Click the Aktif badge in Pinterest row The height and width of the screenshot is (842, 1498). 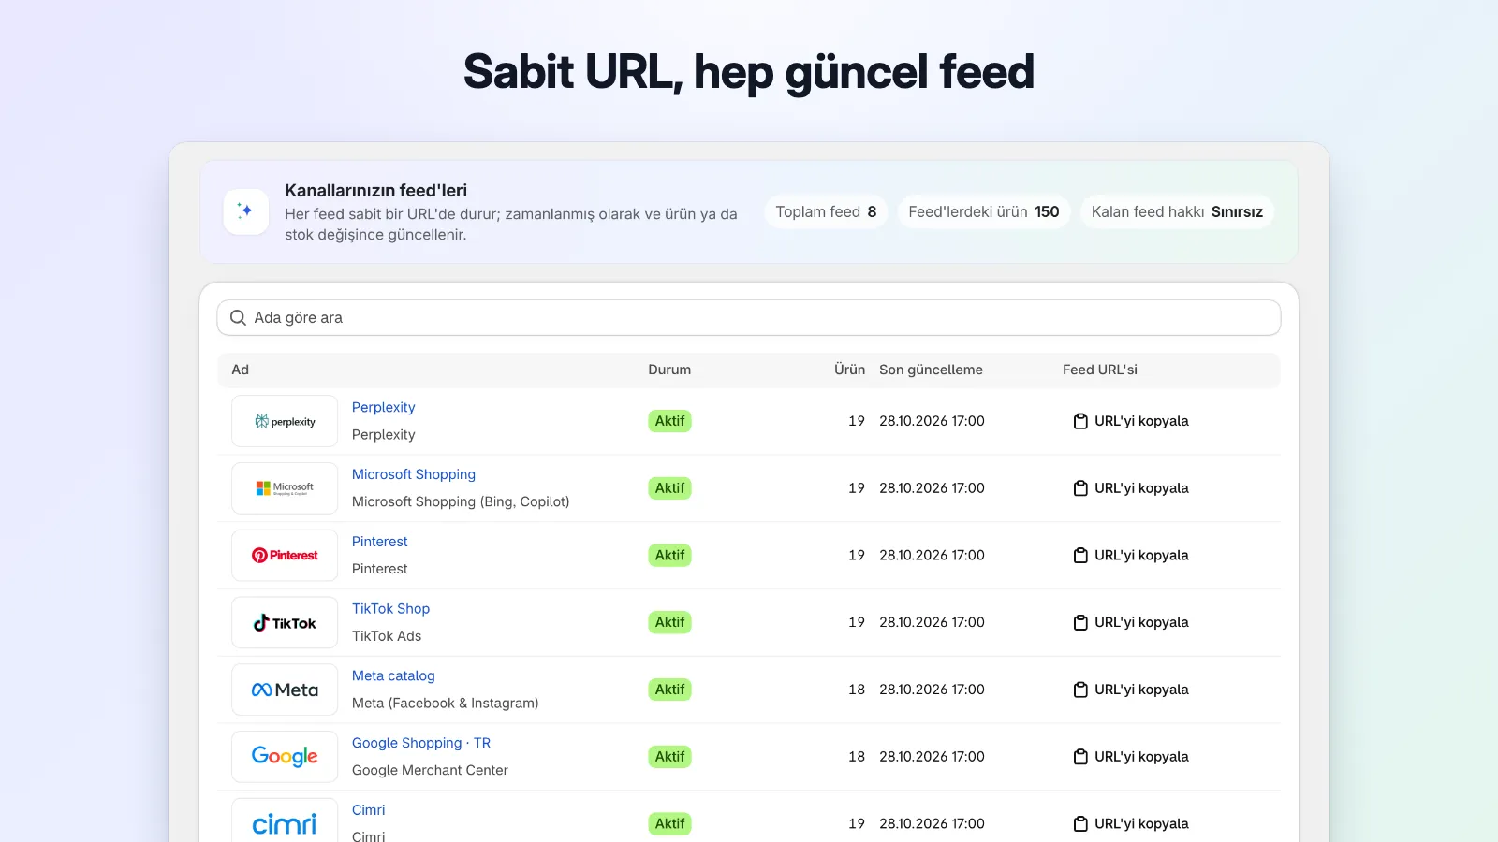669,556
